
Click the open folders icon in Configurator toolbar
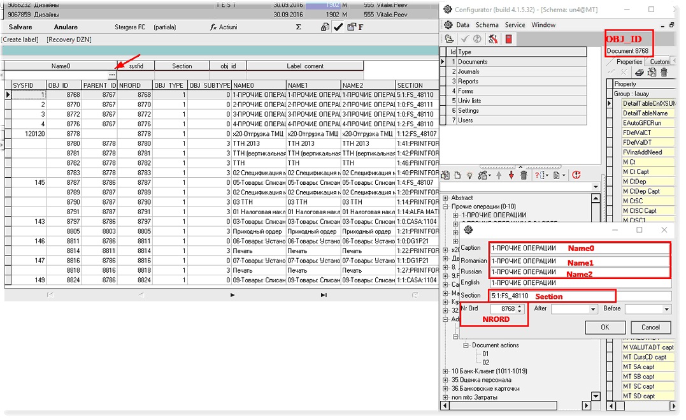449,40
